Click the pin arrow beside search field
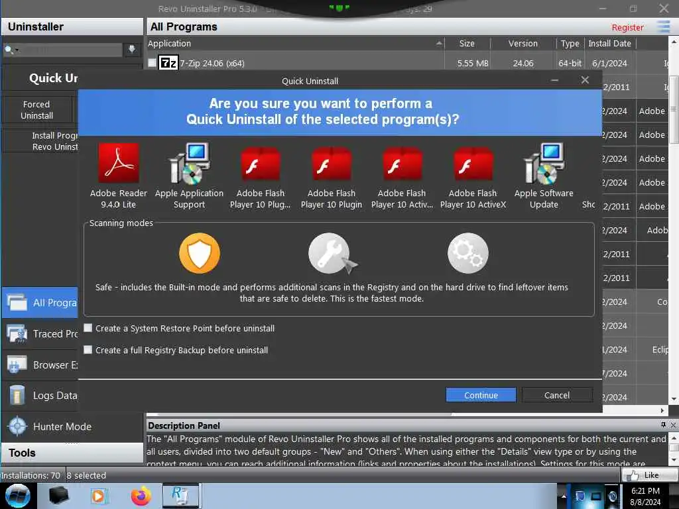This screenshot has height=509, width=679. (132, 49)
